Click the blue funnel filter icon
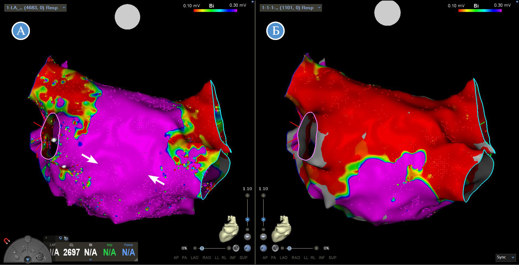This screenshot has height=265, width=519. click(x=28, y=260)
